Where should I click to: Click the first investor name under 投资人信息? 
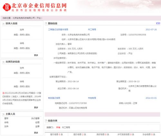[22, 30]
